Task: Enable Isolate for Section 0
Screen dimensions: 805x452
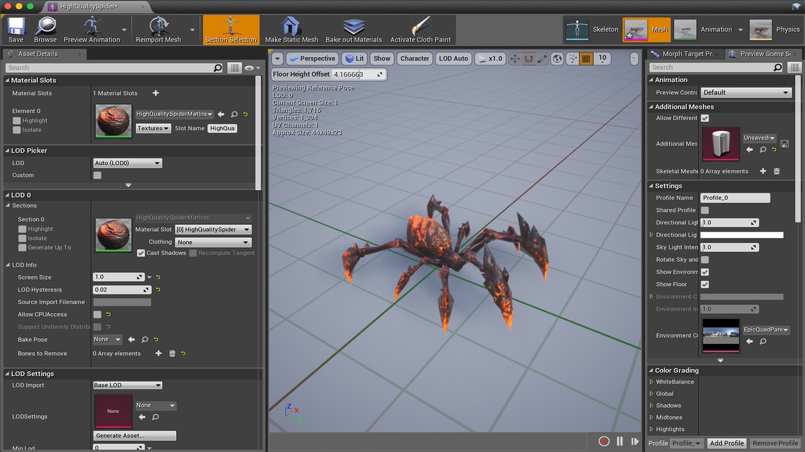Action: [x=22, y=239]
